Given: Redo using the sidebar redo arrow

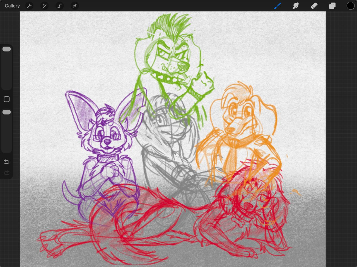Looking at the screenshot, I should pos(7,173).
